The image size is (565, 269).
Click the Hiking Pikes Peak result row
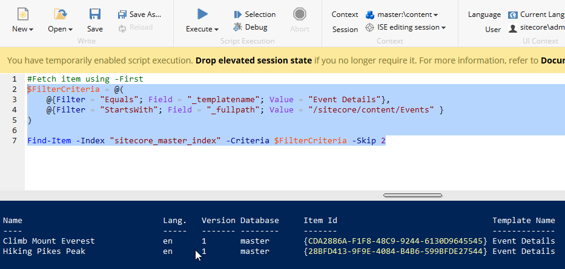[44, 251]
